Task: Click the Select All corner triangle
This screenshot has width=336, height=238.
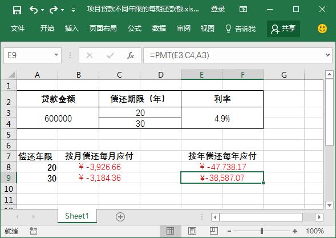Action: click(x=11, y=75)
